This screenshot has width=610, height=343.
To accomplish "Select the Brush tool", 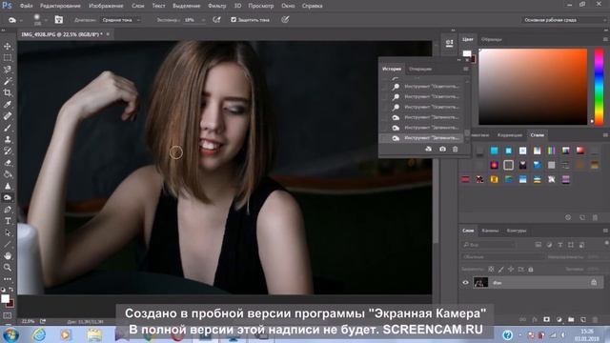I will coord(8,128).
